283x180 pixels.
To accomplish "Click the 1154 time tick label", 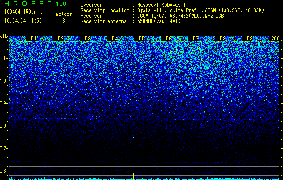I will click(x=112, y=39).
